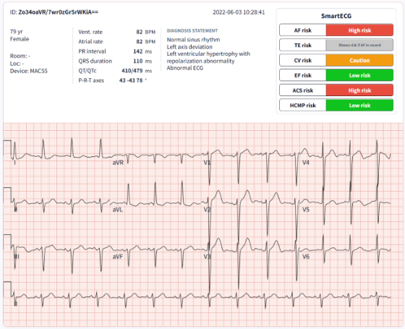
Task: Click the HCMP risk label
Action: point(303,105)
